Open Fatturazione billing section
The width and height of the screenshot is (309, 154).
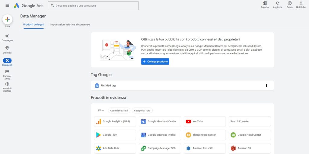pos(7,72)
